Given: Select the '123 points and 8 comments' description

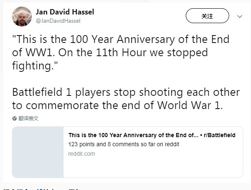Looking at the screenshot, I should pos(124,144).
